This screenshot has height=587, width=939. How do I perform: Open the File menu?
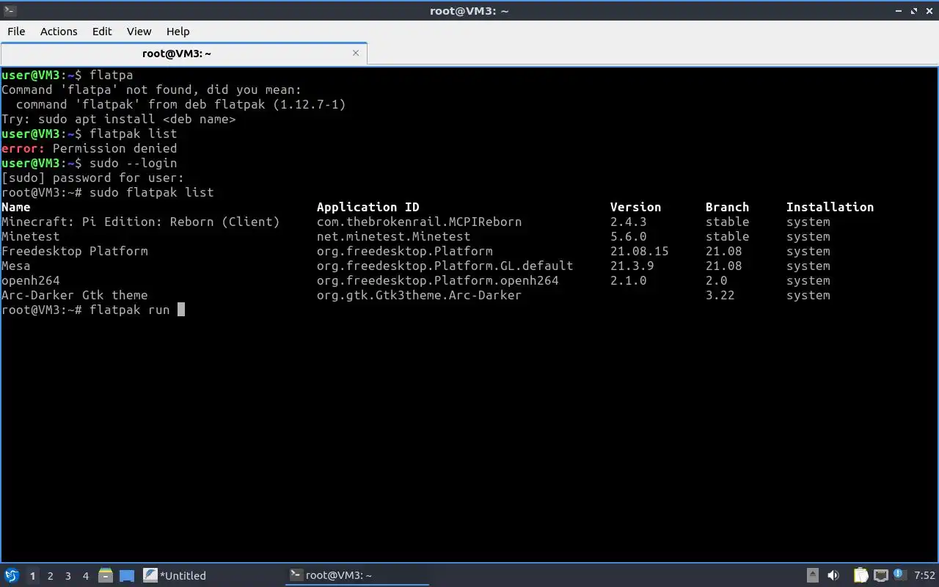click(x=16, y=32)
